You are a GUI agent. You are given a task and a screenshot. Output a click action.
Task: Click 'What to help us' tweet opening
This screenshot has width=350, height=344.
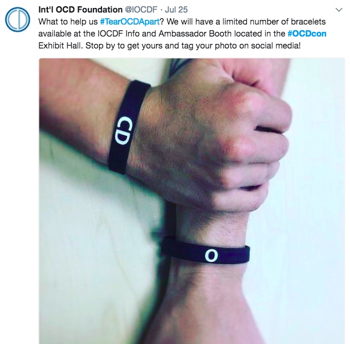pos(68,22)
